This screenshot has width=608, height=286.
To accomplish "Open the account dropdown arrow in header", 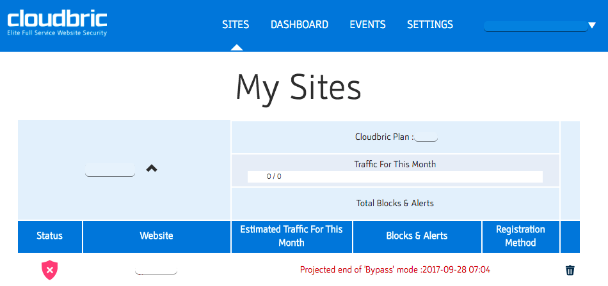I will pyautogui.click(x=591, y=26).
